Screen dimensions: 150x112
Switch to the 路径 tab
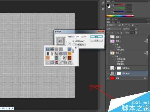(118, 22)
